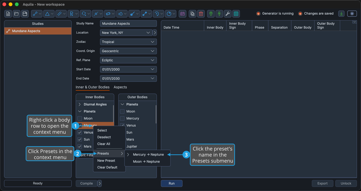Click the Study Name input field

128,23
